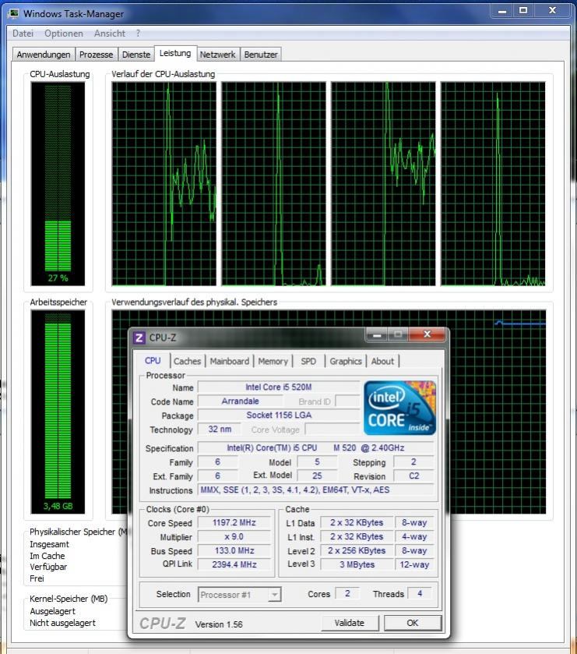Click the Package value 'Socket 1156 LGA'

(279, 415)
